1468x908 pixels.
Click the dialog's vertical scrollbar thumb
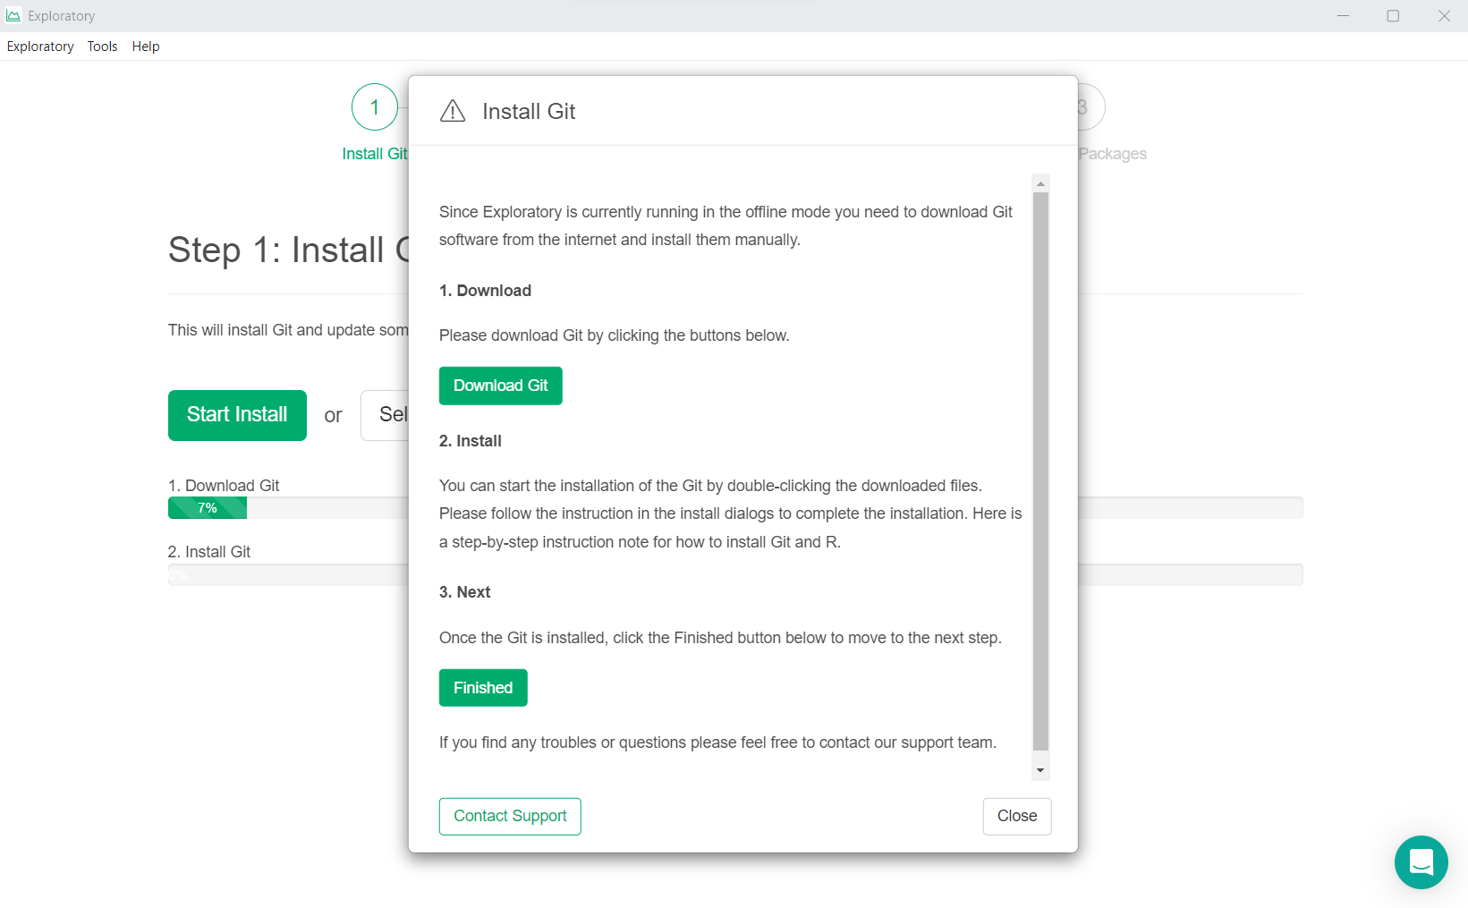click(x=1040, y=470)
